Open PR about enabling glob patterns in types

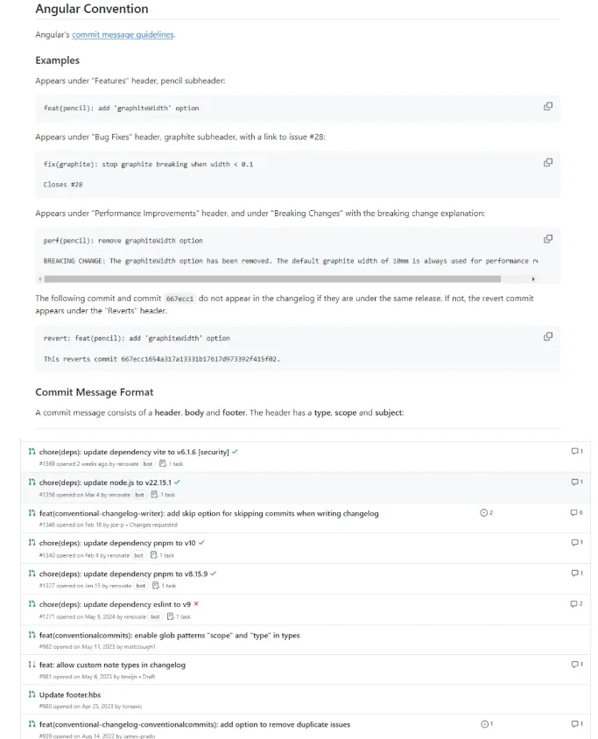[170, 636]
